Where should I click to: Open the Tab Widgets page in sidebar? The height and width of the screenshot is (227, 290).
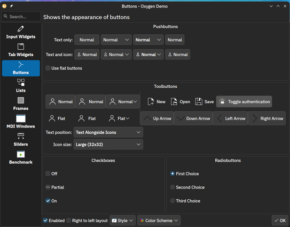click(21, 50)
